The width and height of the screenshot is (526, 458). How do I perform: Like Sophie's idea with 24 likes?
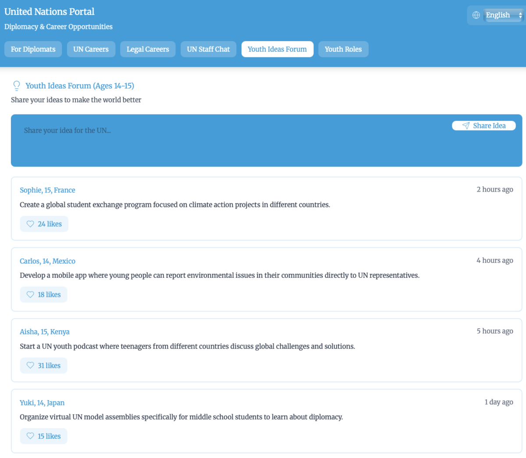coord(44,224)
